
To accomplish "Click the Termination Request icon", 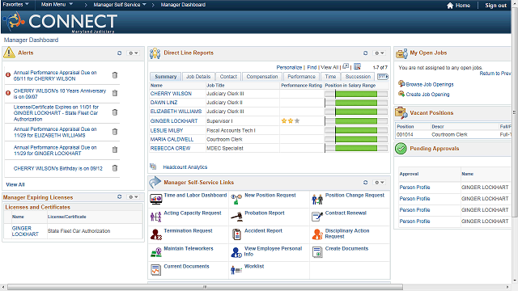I will [x=155, y=234].
